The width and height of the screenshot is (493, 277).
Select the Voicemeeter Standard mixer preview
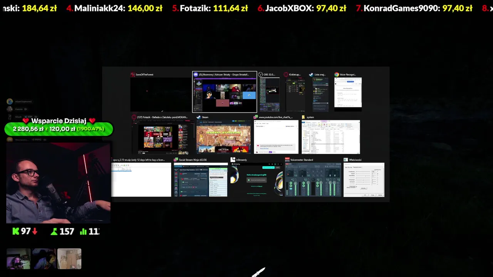pyautogui.click(x=313, y=180)
